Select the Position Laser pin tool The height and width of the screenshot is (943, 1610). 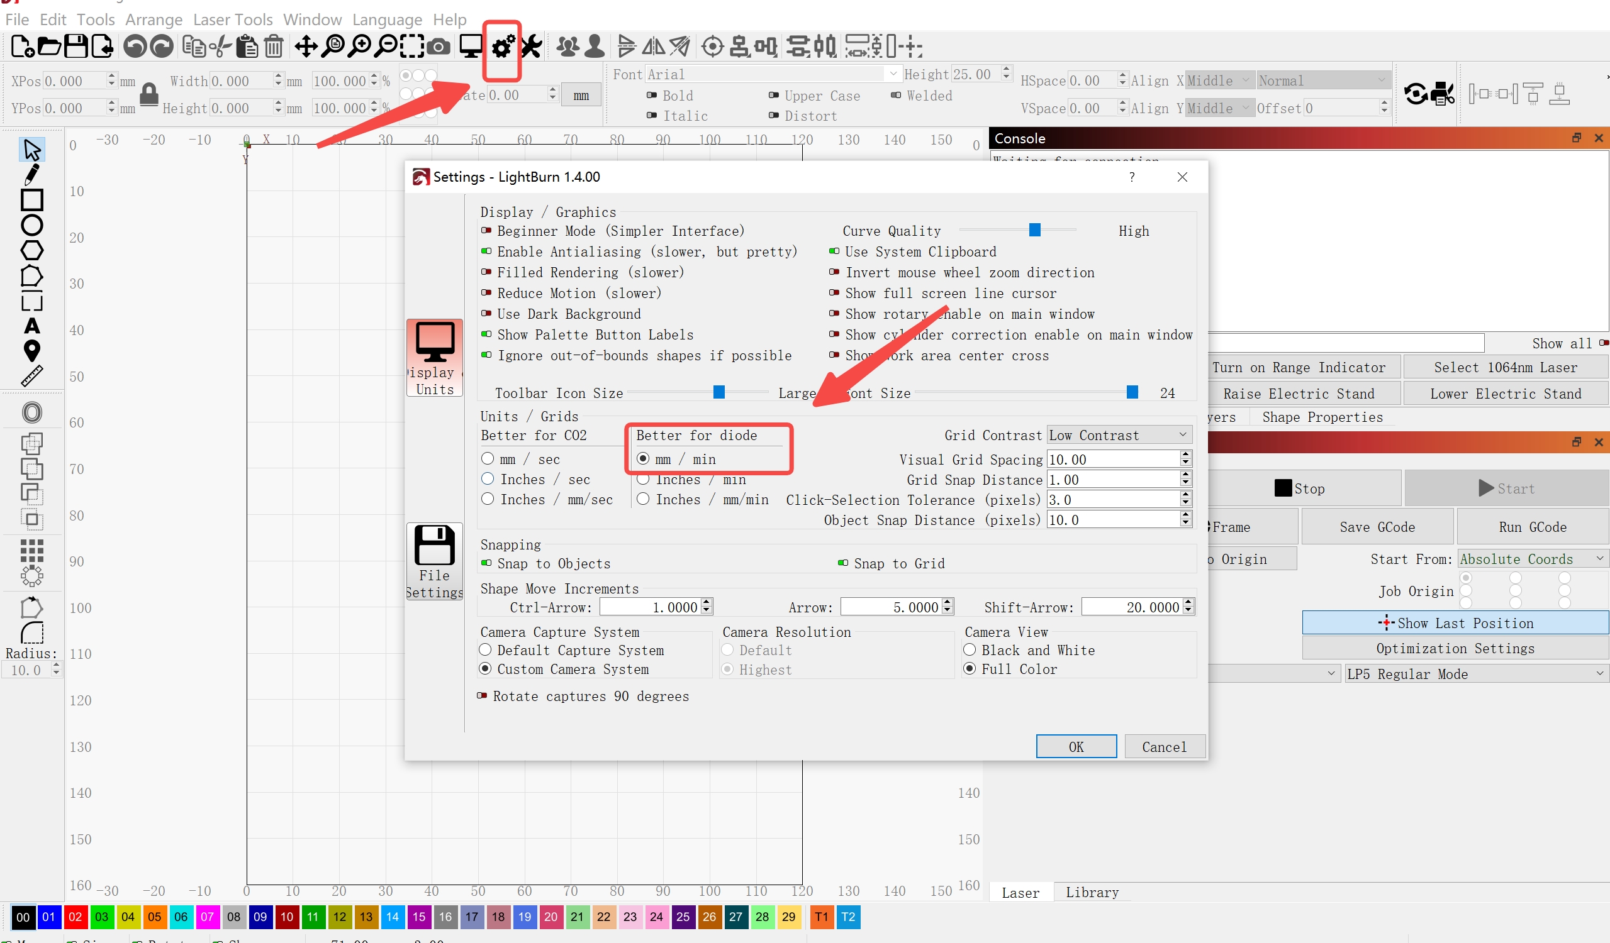coord(32,351)
